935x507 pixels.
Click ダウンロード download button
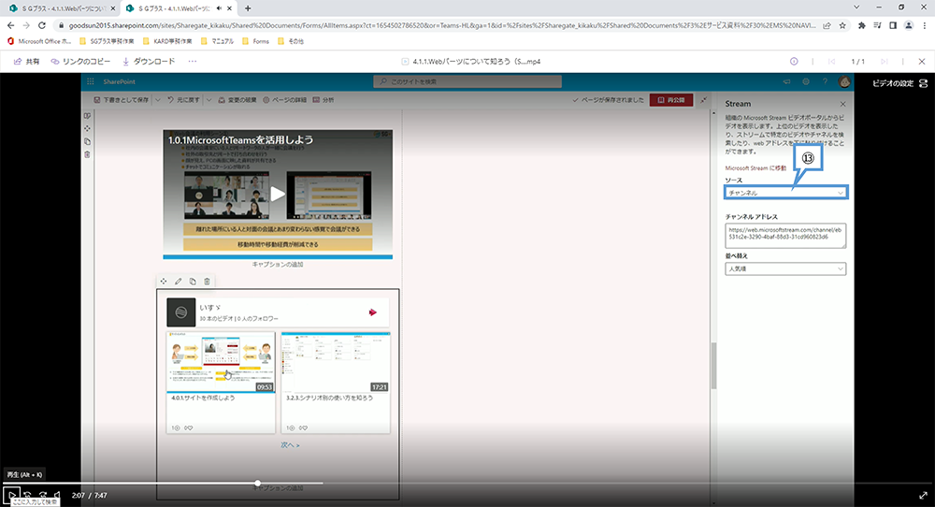pyautogui.click(x=149, y=62)
